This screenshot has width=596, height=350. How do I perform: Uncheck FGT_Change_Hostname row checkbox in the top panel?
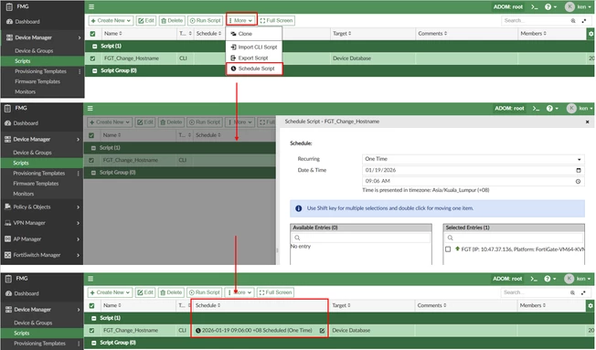[x=92, y=58]
